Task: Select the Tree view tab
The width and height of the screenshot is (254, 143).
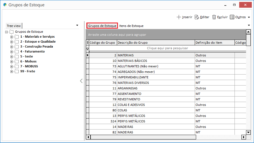Action: click(x=14, y=26)
